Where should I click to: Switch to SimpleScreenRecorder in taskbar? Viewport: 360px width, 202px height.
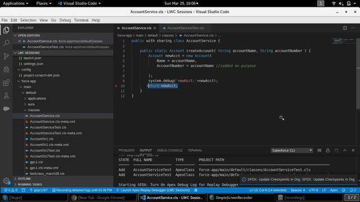tap(241, 198)
